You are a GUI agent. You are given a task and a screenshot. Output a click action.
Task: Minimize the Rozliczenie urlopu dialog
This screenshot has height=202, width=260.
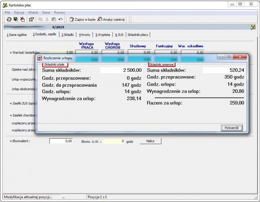click(x=221, y=57)
